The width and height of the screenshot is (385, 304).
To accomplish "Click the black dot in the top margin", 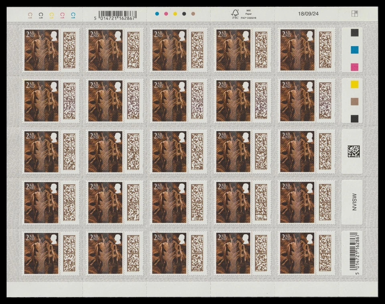I will tap(184, 14).
